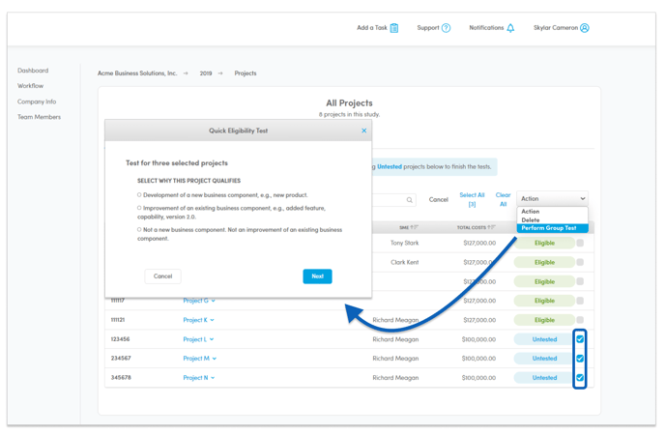Sort by SME column arrows
Screen dimensions: 665x435
click(415, 228)
